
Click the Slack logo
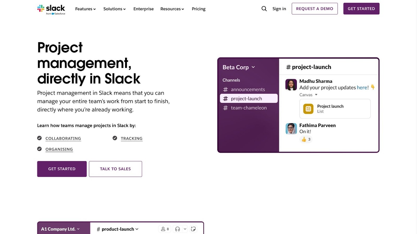[x=51, y=9]
